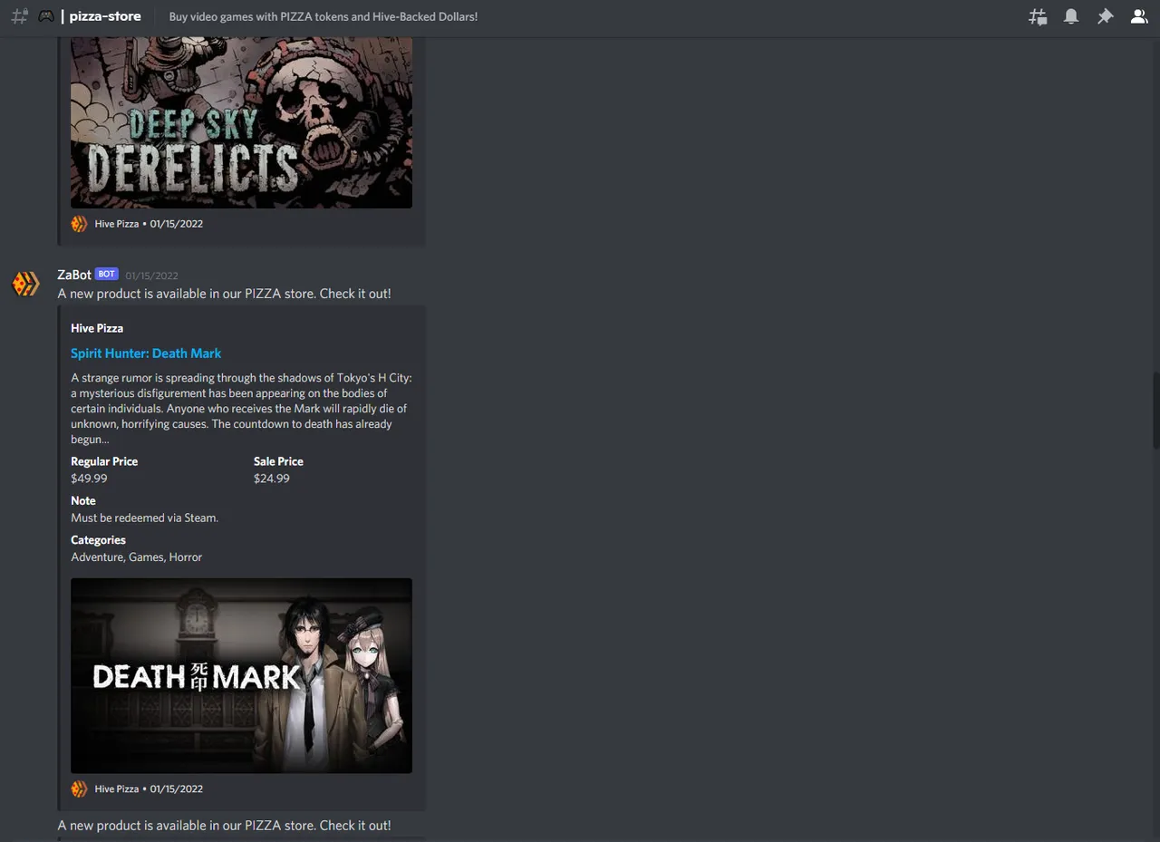The width and height of the screenshot is (1160, 842).
Task: Click the Death Mark game description paragraph
Action: (241, 408)
